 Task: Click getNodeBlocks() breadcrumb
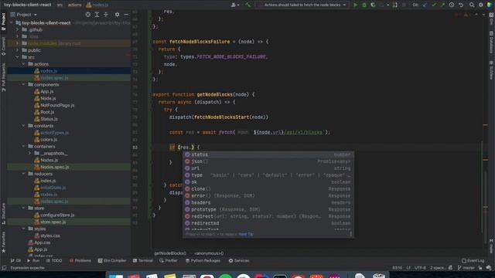(170, 253)
